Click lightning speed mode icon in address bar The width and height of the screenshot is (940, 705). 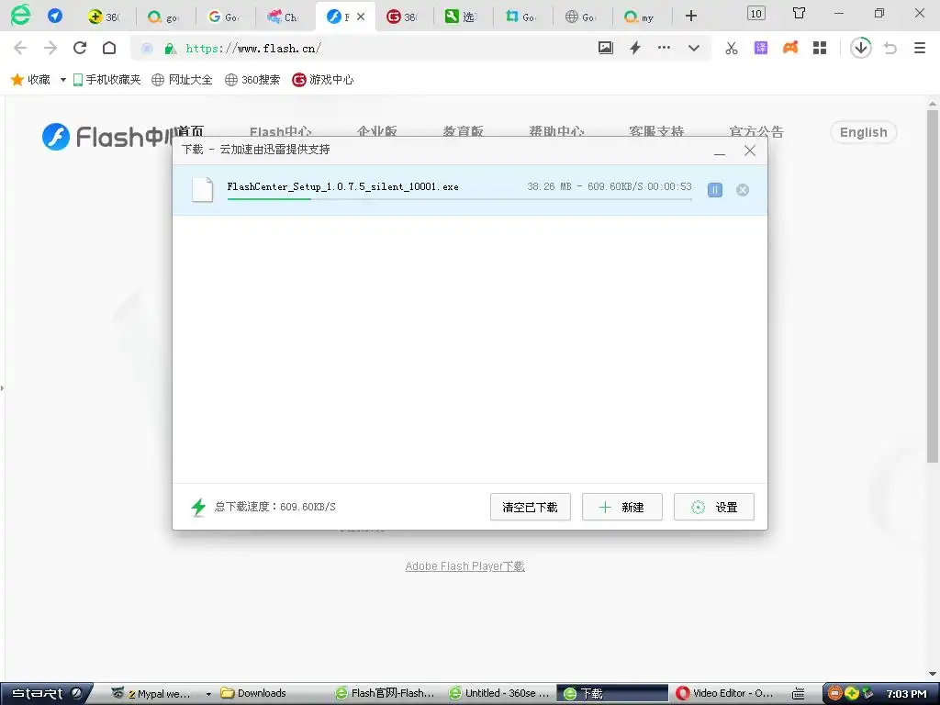pos(635,48)
